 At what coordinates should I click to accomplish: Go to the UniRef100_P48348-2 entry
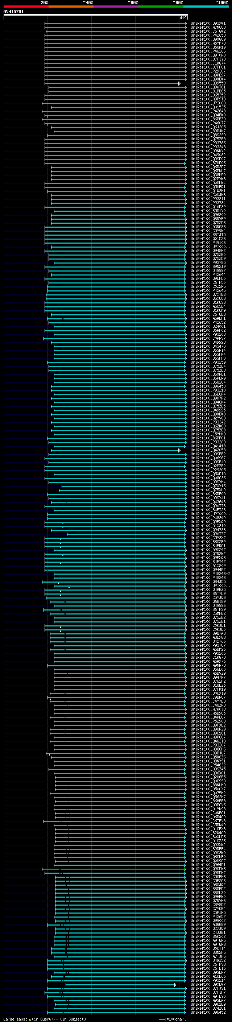(x=210, y=573)
